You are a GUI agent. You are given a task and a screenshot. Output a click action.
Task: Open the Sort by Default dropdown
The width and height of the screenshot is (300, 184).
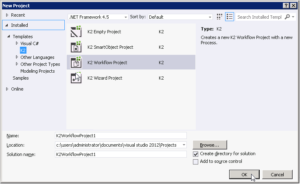click(x=180, y=17)
